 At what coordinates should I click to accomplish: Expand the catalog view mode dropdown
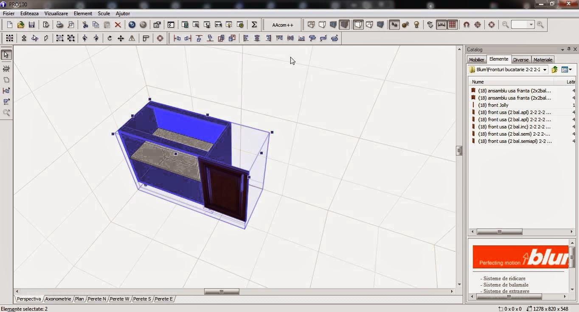point(570,70)
